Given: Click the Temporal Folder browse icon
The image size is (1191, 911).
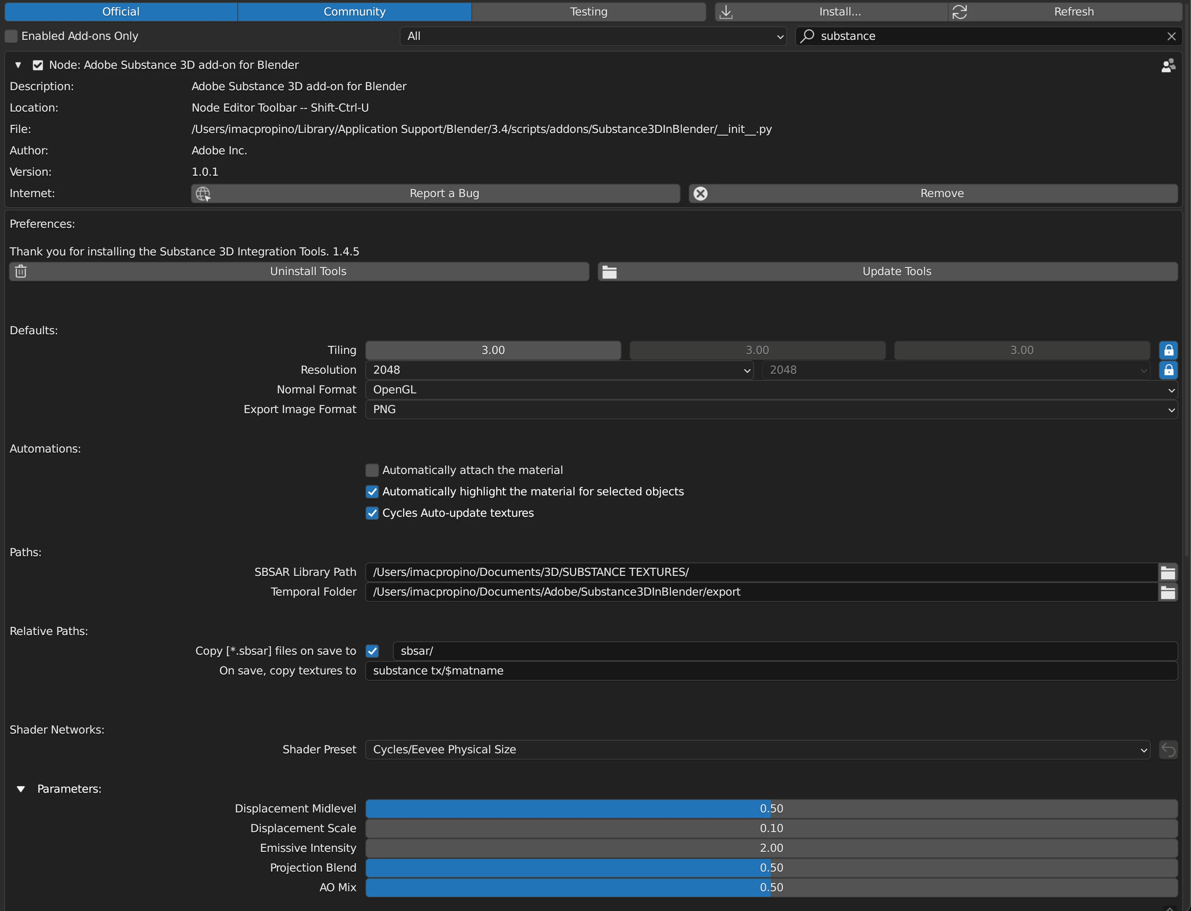Looking at the screenshot, I should coord(1168,592).
